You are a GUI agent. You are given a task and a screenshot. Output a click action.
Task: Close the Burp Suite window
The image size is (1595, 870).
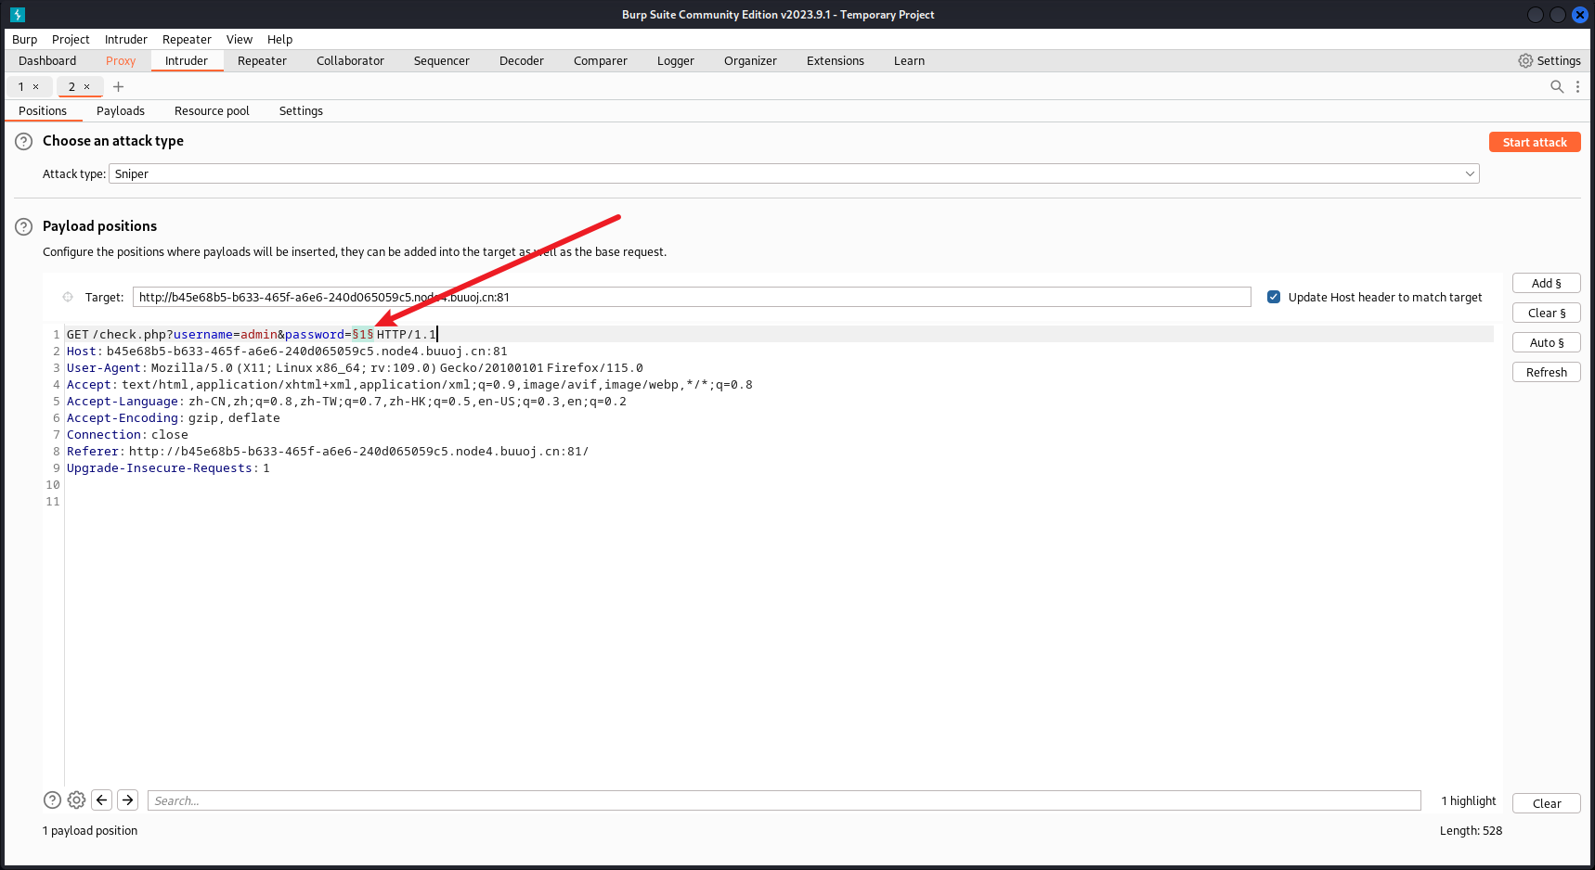coord(1579,15)
